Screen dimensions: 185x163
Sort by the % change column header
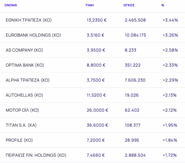point(162,6)
